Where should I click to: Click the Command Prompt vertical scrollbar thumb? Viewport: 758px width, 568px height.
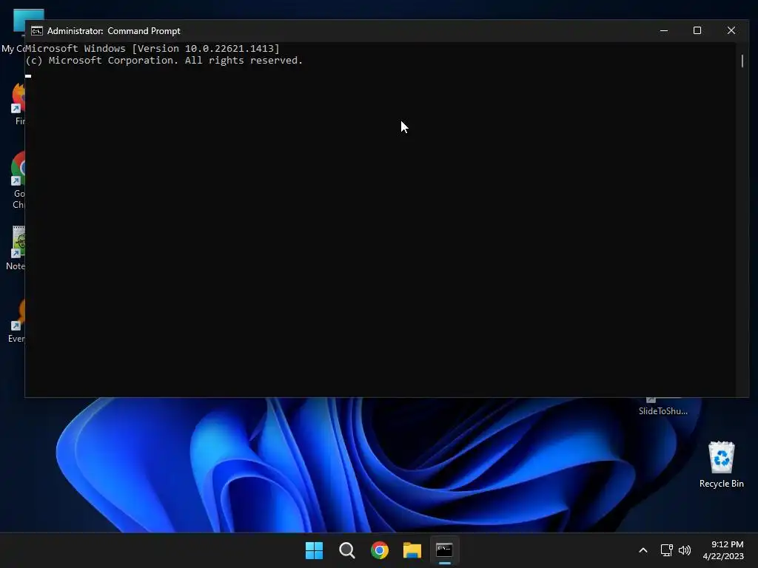[x=742, y=61]
